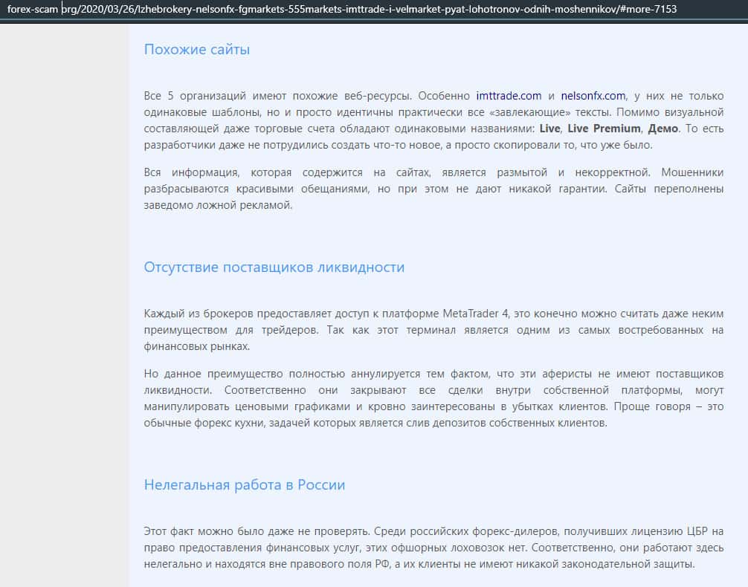Click the paragraph starting 'Каждый из брокеров'
This screenshot has height=587, width=748.
coord(433,330)
